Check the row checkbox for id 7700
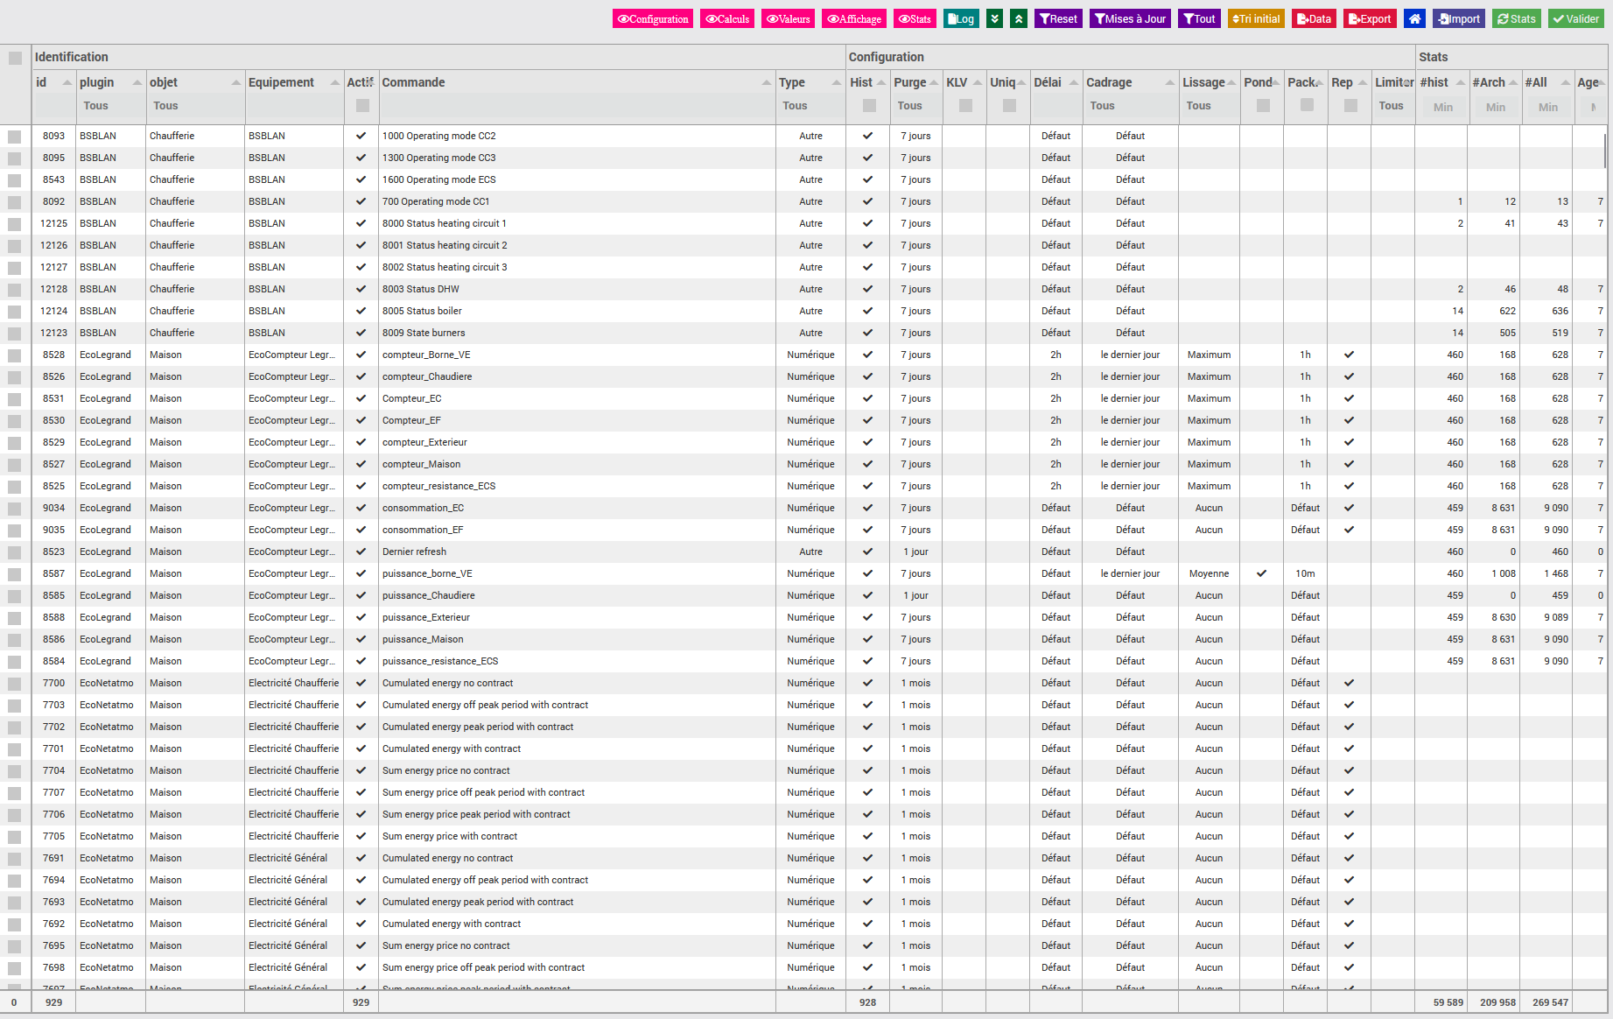 (15, 684)
